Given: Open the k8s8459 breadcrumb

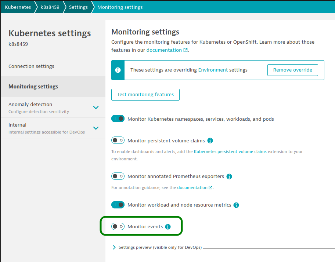Looking at the screenshot, I should (50, 7).
